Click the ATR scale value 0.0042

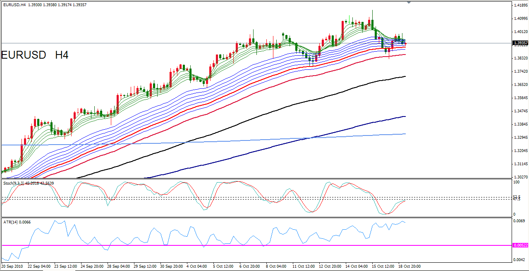point(519,259)
